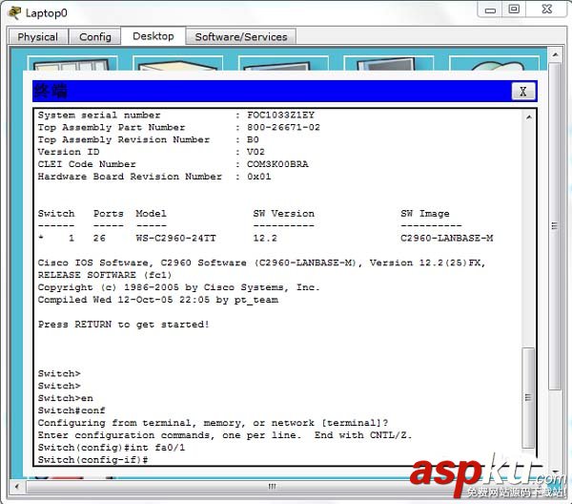The width and height of the screenshot is (572, 504).
Task: Switch to the Physical tab
Action: click(x=38, y=37)
